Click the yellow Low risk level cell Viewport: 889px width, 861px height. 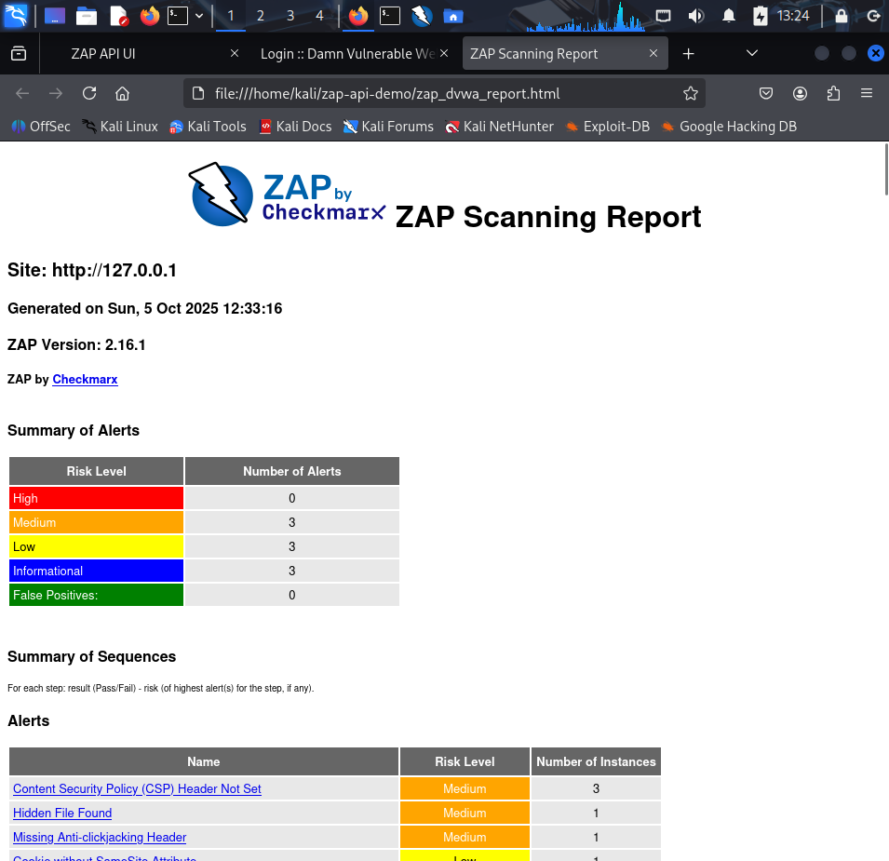click(97, 546)
